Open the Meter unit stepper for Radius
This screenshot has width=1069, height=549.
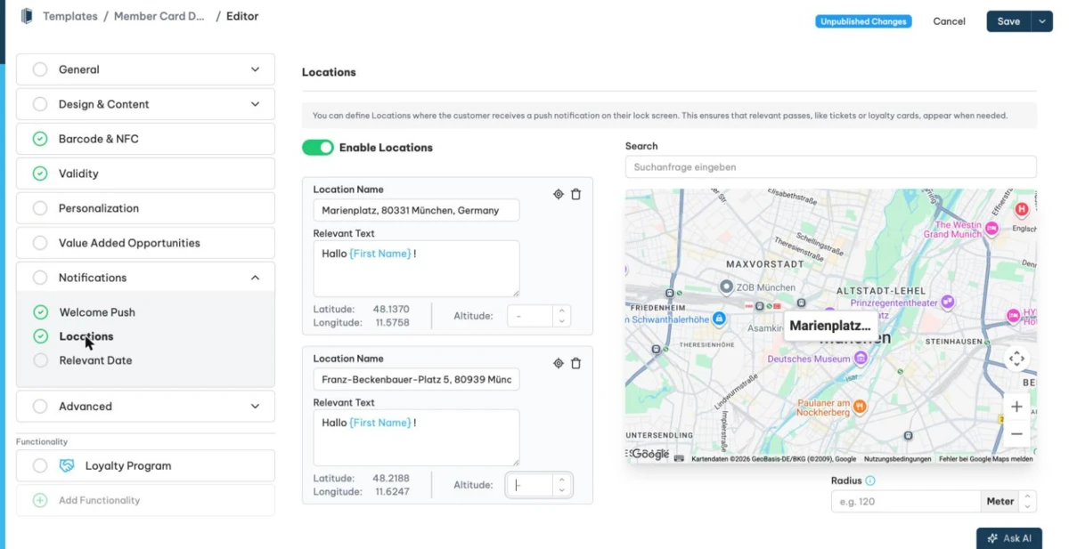(1027, 501)
